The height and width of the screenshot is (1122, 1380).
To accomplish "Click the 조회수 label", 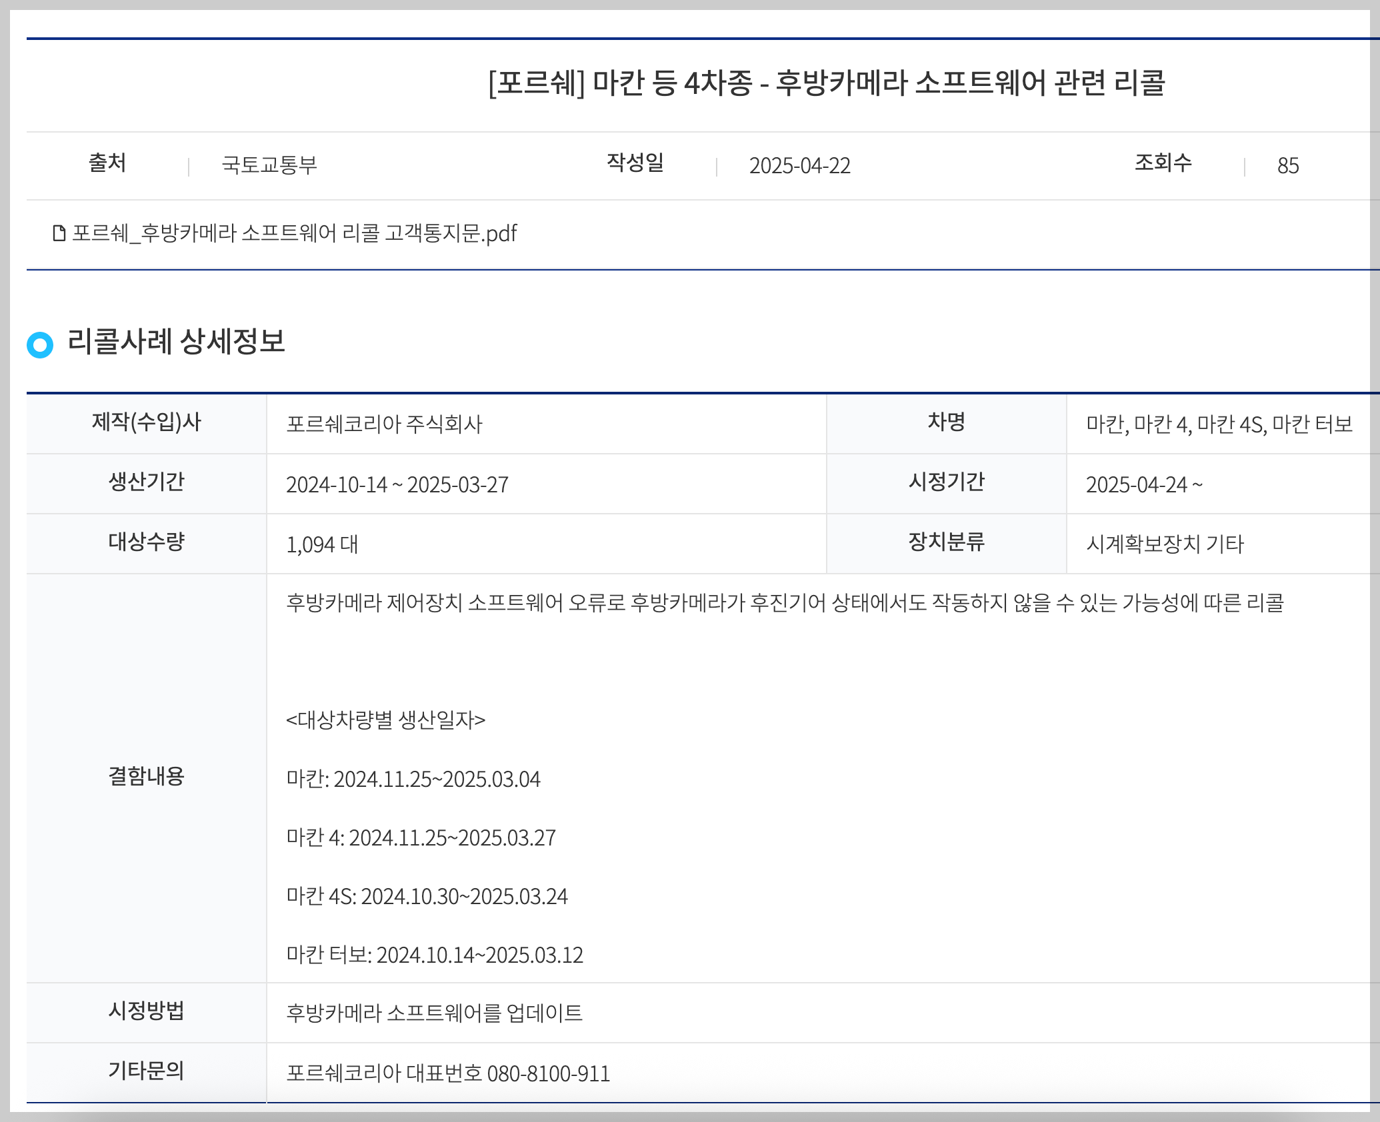I will 1163,163.
